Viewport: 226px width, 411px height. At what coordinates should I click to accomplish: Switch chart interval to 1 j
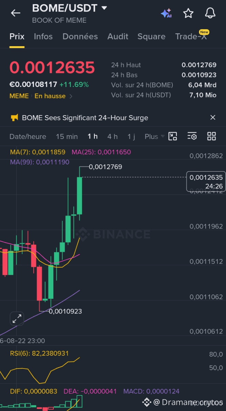point(131,137)
